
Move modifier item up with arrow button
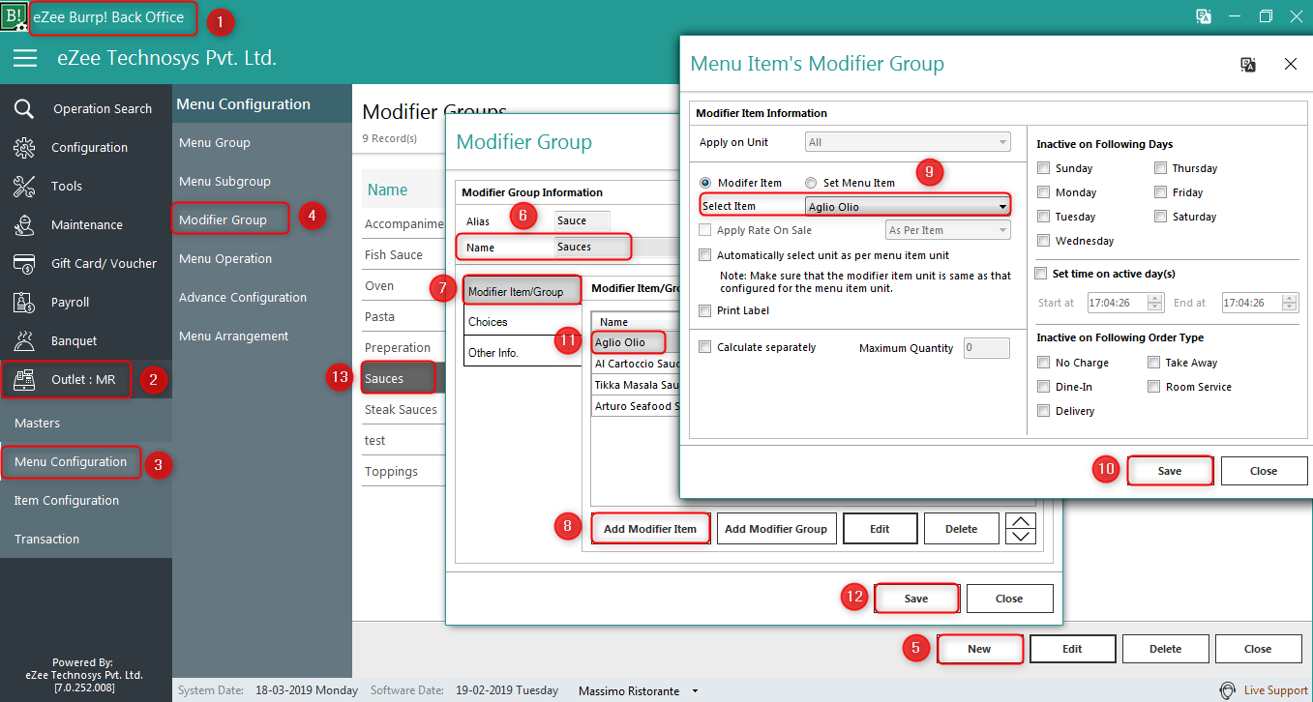(x=1021, y=521)
